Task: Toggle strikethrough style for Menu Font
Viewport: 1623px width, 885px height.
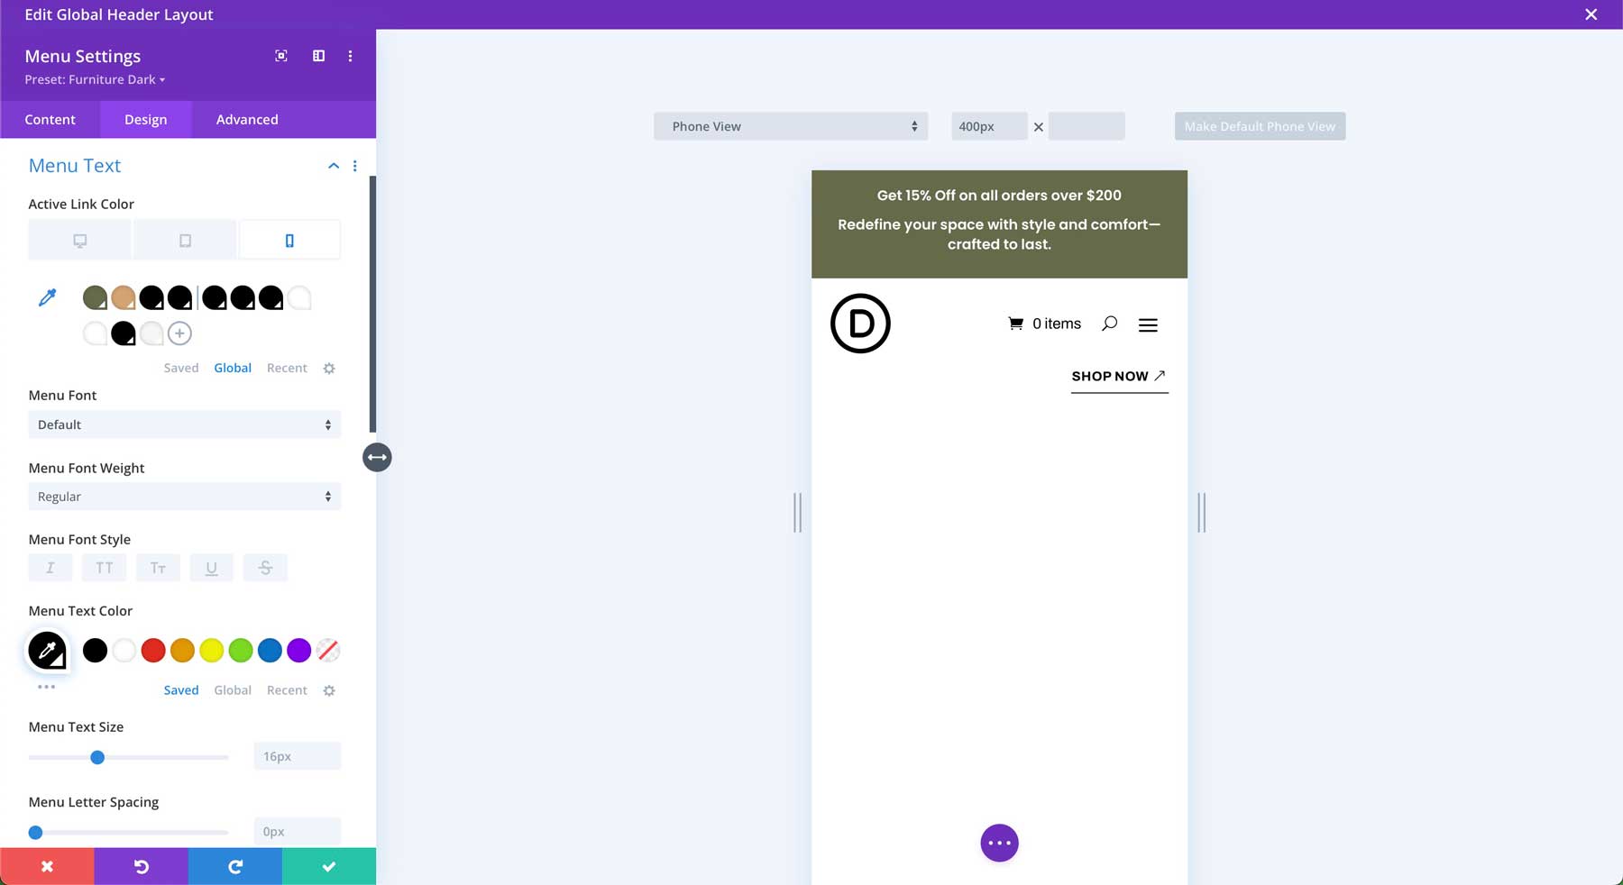Action: 265,568
